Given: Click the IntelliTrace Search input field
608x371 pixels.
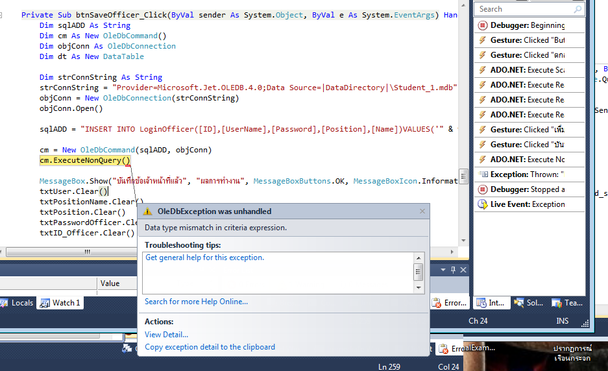Looking at the screenshot, I should (522, 9).
